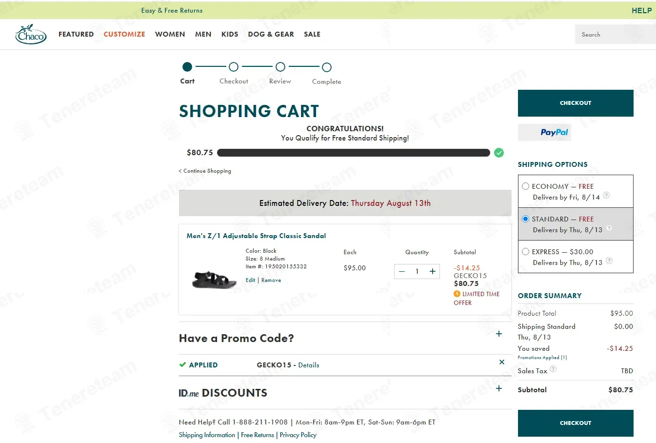Click the black sandal product thumbnail
The width and height of the screenshot is (656, 443).
214,279
